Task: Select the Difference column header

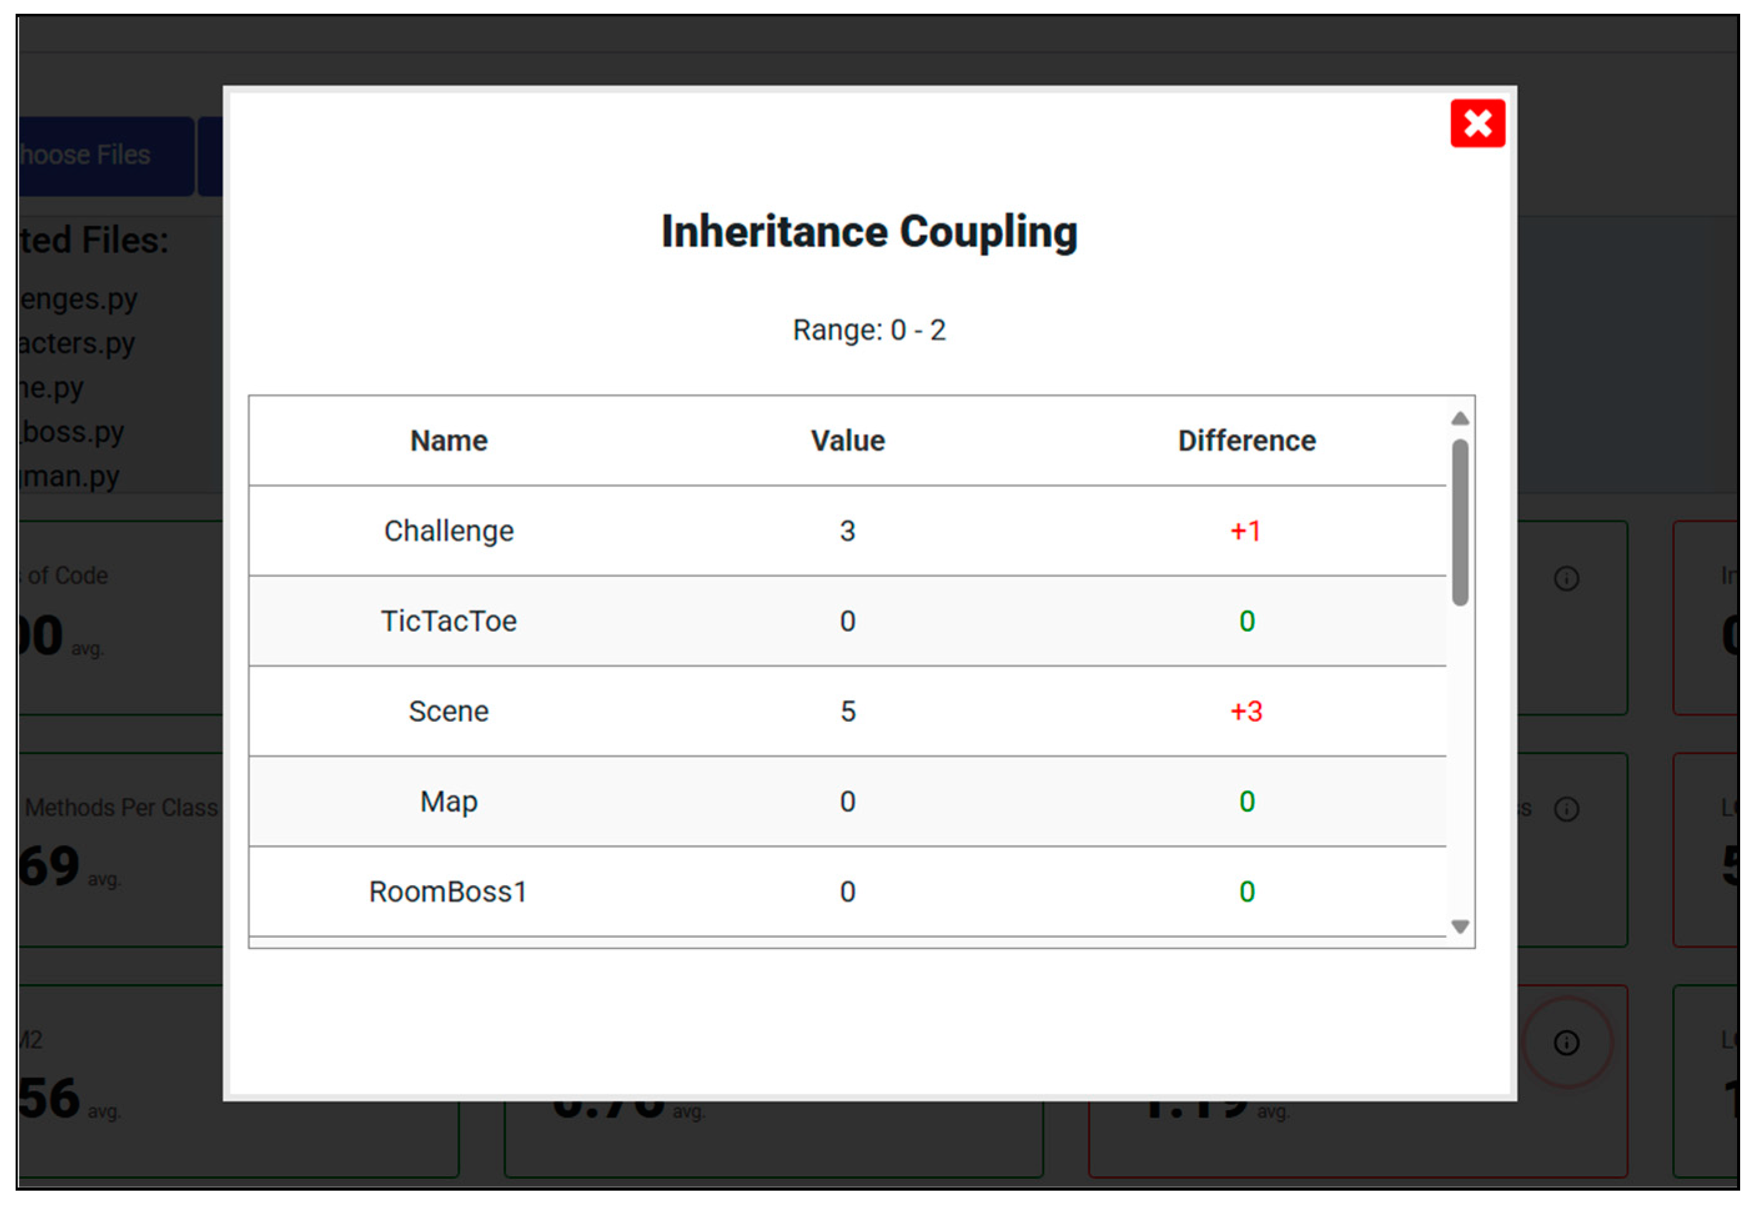Action: pyautogui.click(x=1246, y=441)
